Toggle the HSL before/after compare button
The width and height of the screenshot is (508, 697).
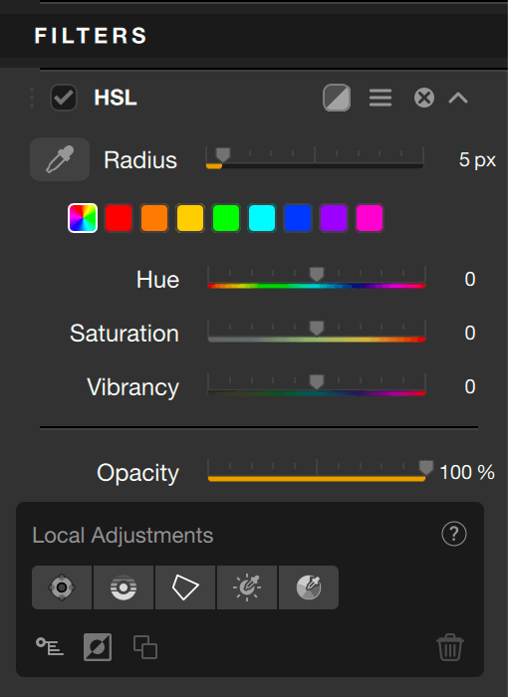coord(337,98)
